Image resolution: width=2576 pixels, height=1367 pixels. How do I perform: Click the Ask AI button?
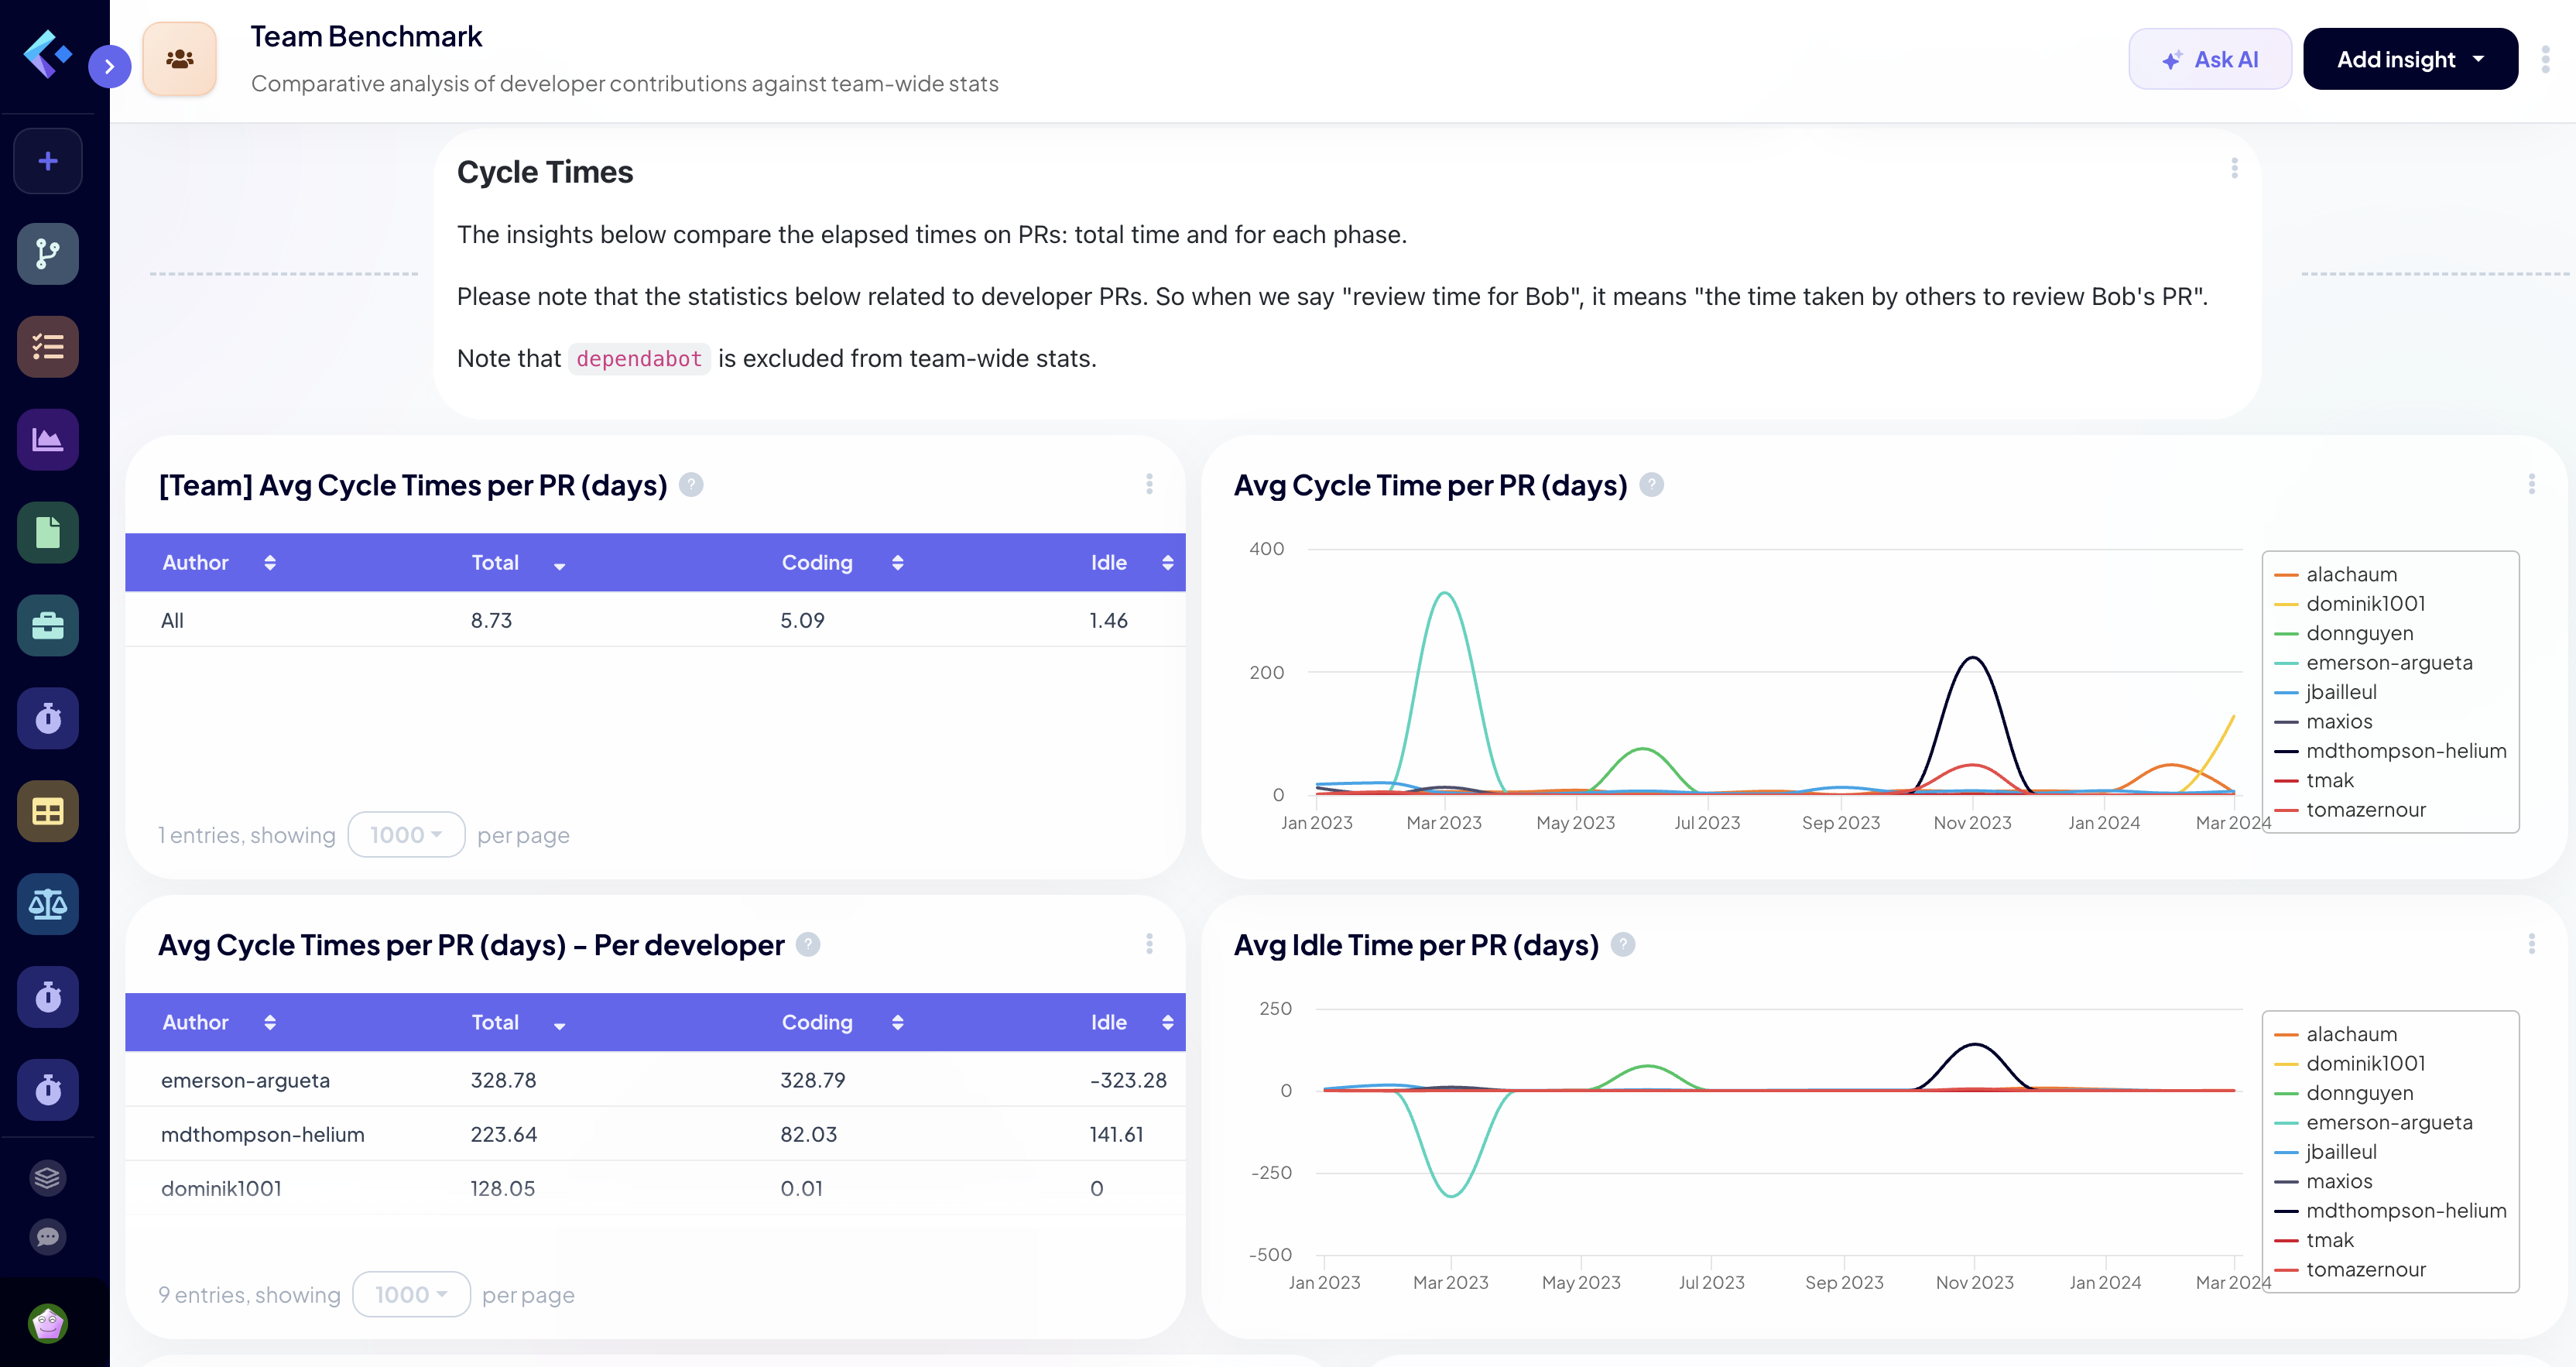pos(2209,60)
